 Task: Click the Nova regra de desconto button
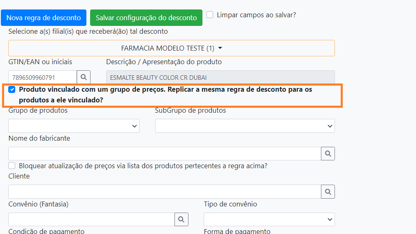click(44, 18)
